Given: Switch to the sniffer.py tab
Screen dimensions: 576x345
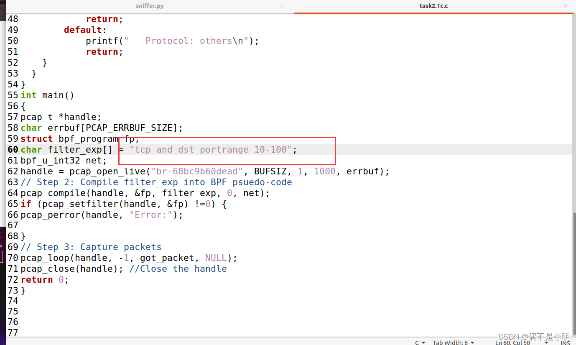Looking at the screenshot, I should pos(149,6).
